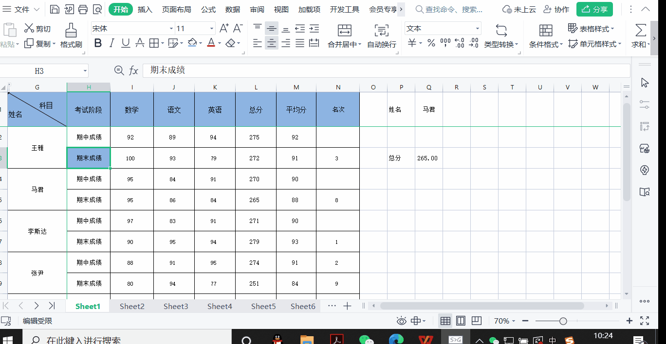Image resolution: width=666 pixels, height=344 pixels.
Task: Switch to Page Layout view in status bar
Action: coord(461,321)
